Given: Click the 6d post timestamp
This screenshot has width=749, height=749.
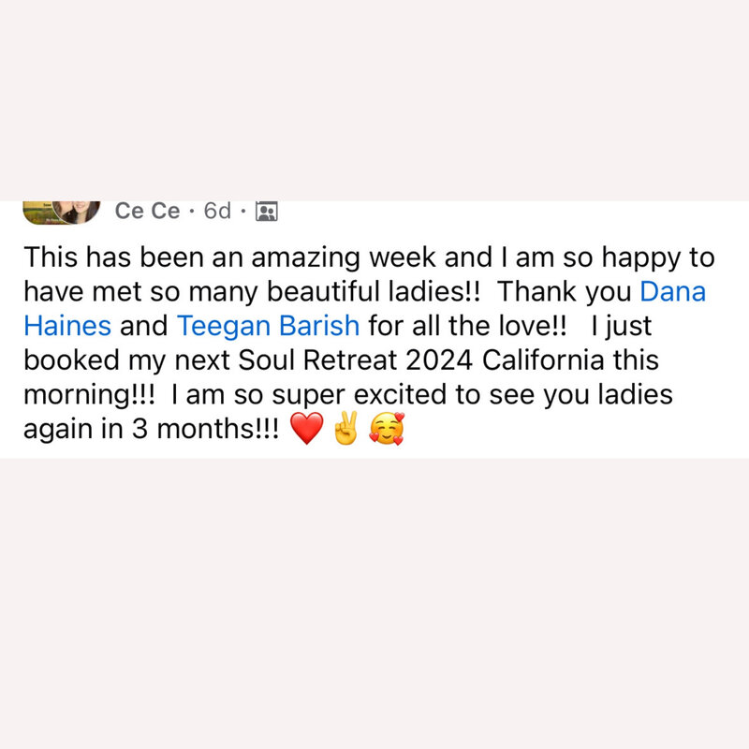Looking at the screenshot, I should [216, 212].
